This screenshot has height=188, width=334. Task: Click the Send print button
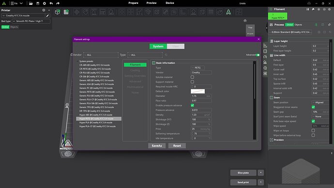coord(243,182)
